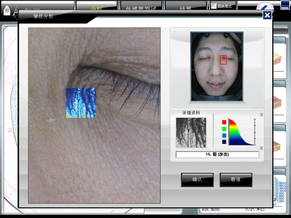
Task: Click the 取消 cancel button
Action: pos(236,180)
